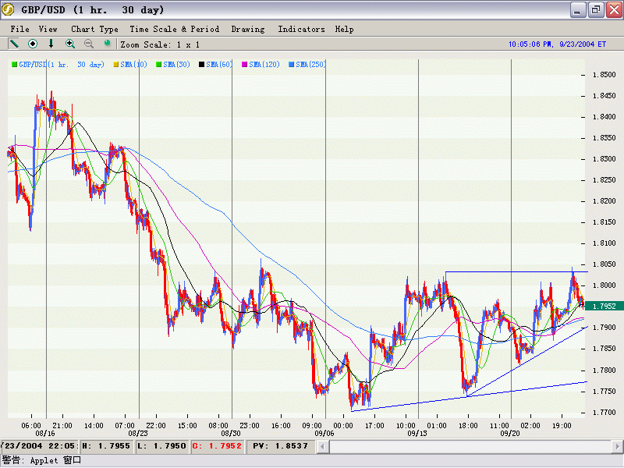Expand the Indicators menu

point(301,29)
